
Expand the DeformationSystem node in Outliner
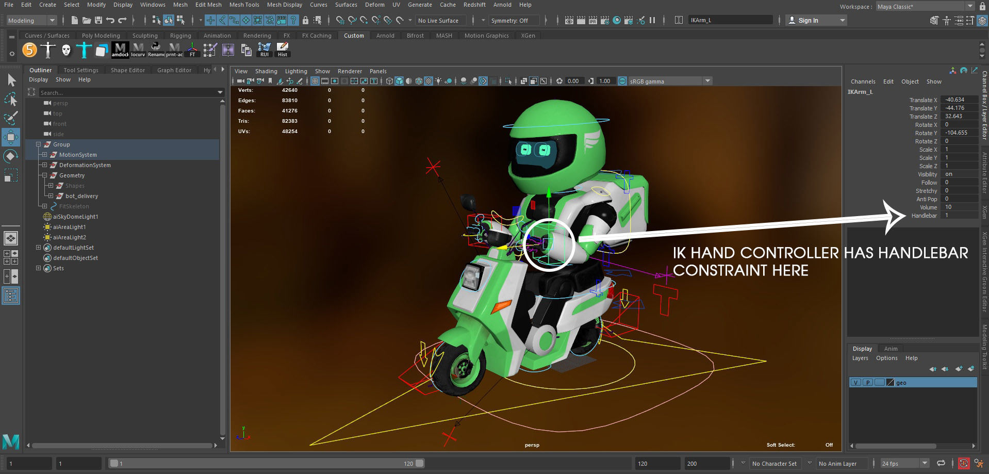(x=44, y=165)
